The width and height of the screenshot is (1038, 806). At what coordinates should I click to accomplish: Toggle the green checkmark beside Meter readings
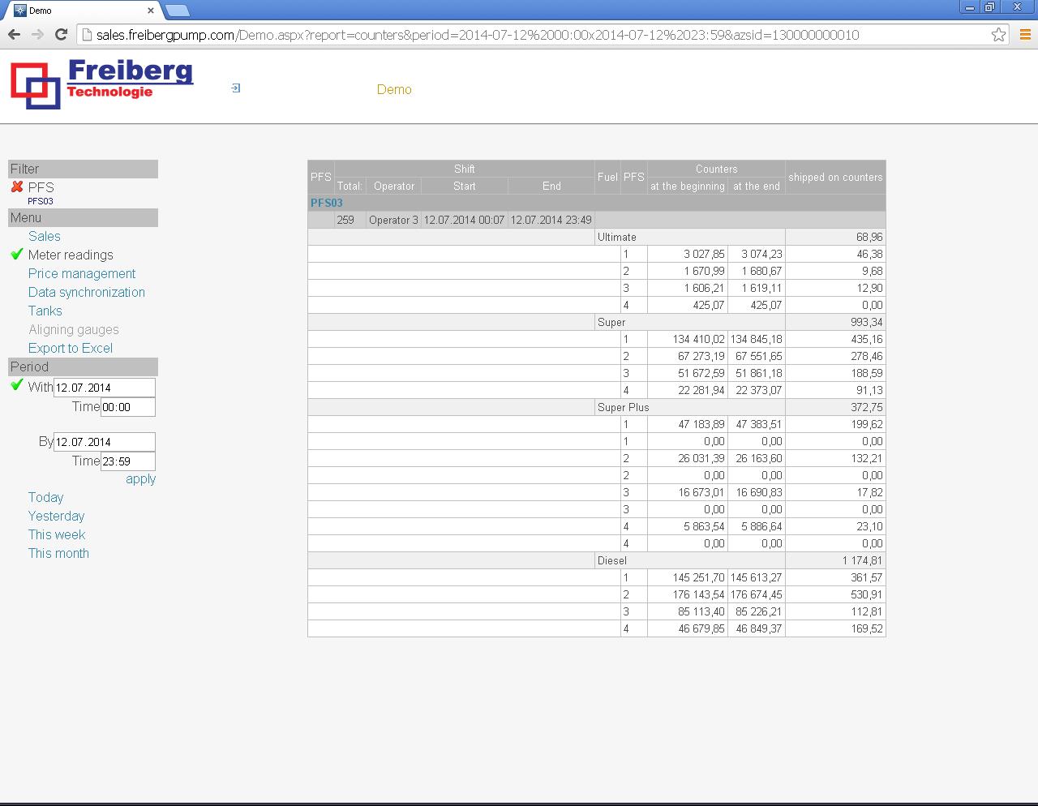coord(16,255)
